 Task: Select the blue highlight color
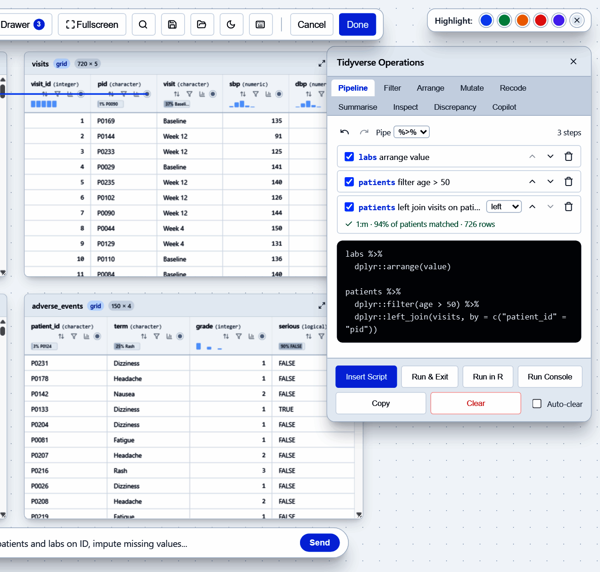tap(486, 20)
